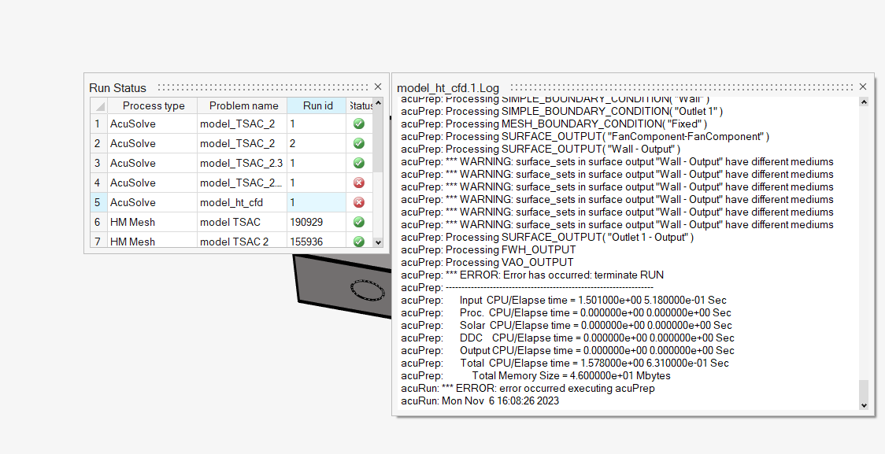Select model_TSAC_2.3 problem name cell

coord(243,163)
